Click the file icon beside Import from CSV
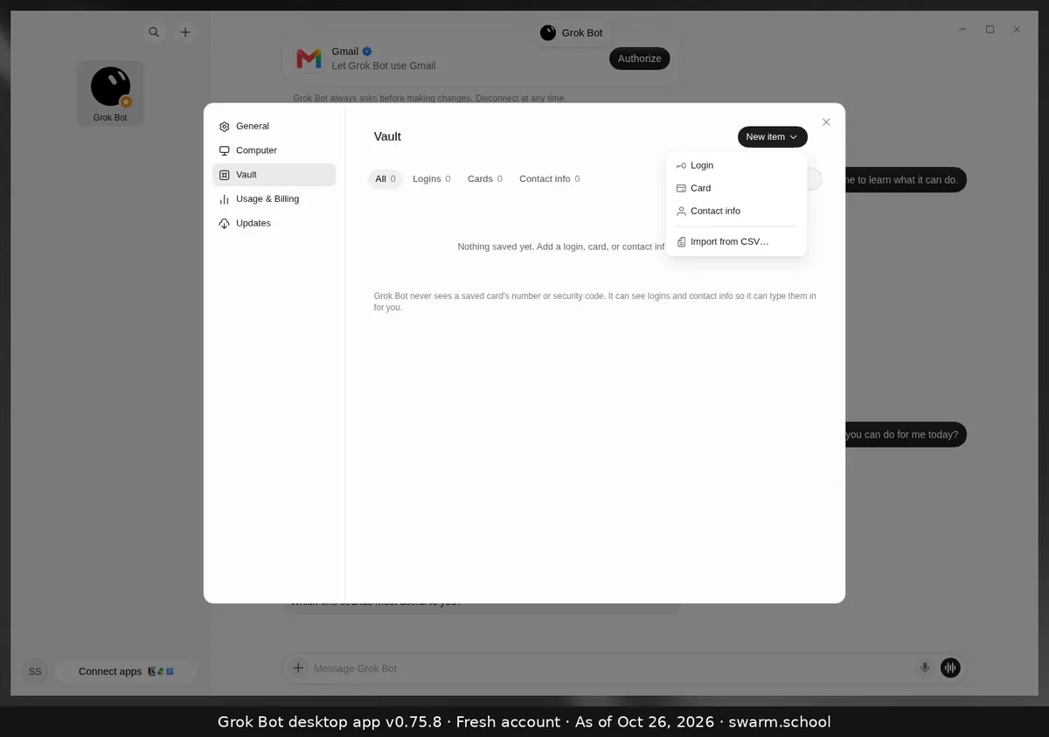Viewport: 1049px width, 737px height. [681, 242]
